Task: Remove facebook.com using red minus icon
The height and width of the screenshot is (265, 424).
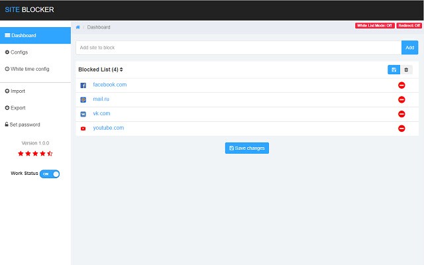Action: pos(401,85)
